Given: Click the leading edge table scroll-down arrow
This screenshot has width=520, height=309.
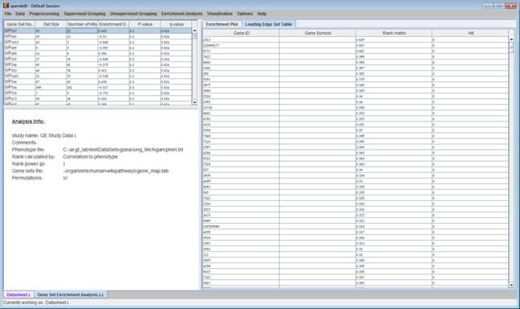Looking at the screenshot, I should click(511, 285).
